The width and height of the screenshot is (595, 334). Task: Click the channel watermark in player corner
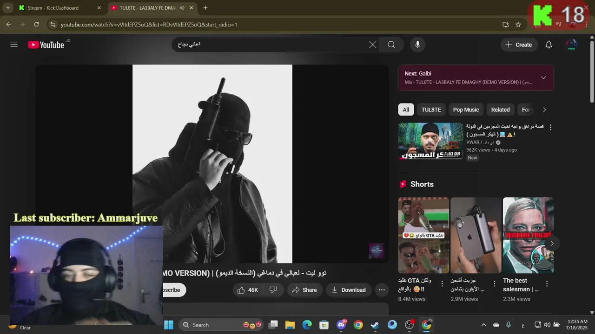click(x=376, y=250)
